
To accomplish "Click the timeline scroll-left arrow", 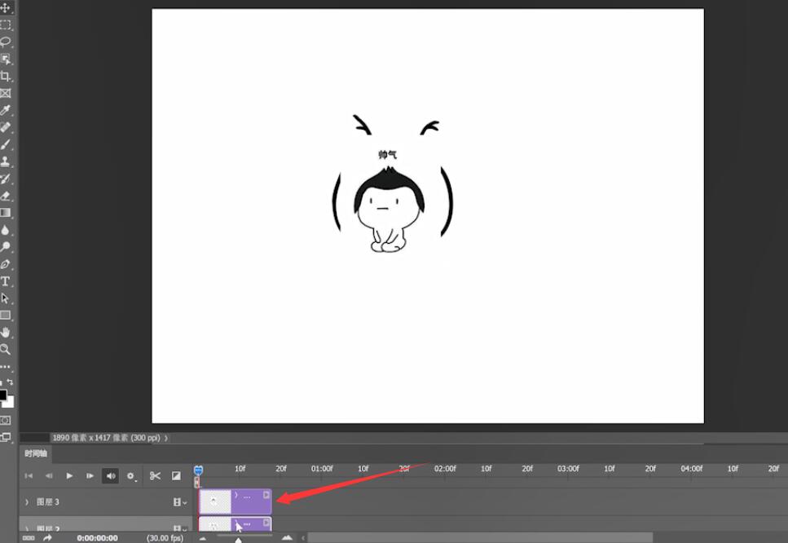I will pos(303,537).
